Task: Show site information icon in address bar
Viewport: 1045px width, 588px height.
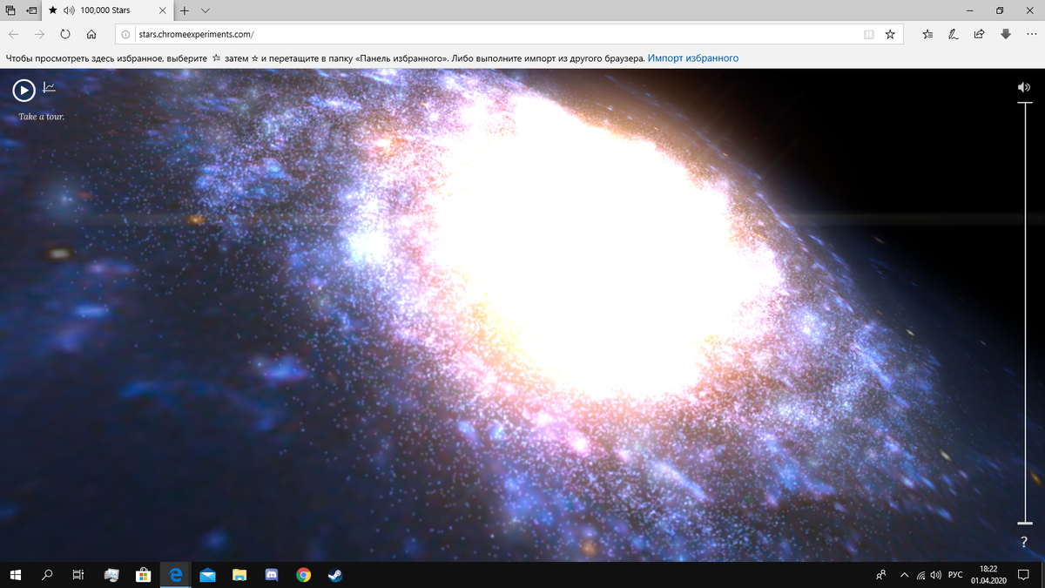Action: [126, 35]
